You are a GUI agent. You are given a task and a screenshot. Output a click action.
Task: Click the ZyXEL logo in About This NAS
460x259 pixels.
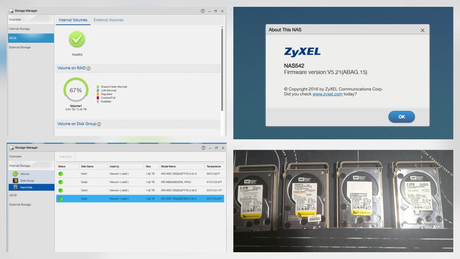click(302, 52)
